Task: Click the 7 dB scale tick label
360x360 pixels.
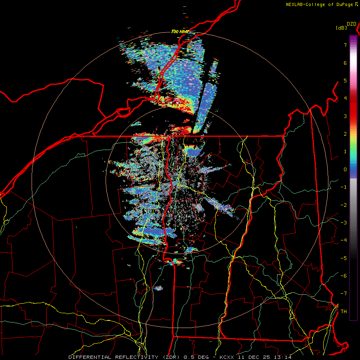Action: 345,45
